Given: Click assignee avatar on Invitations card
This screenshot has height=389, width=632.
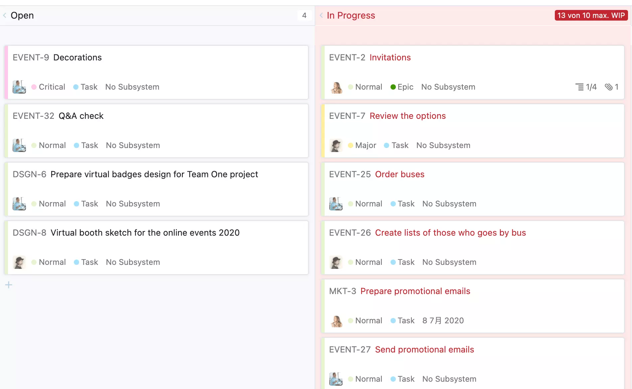Looking at the screenshot, I should coord(336,87).
